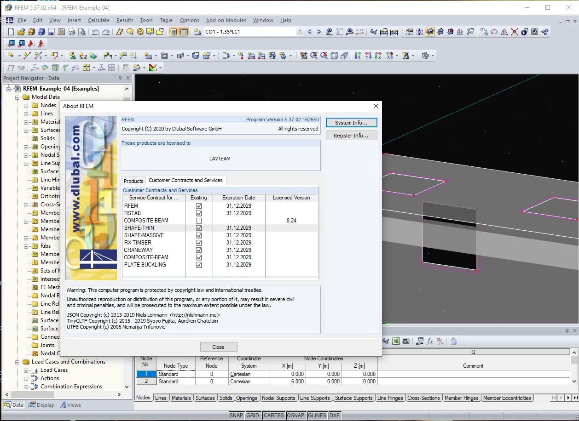The image size is (579, 421).
Task: Click the Close button in the About dialog
Action: (x=219, y=347)
